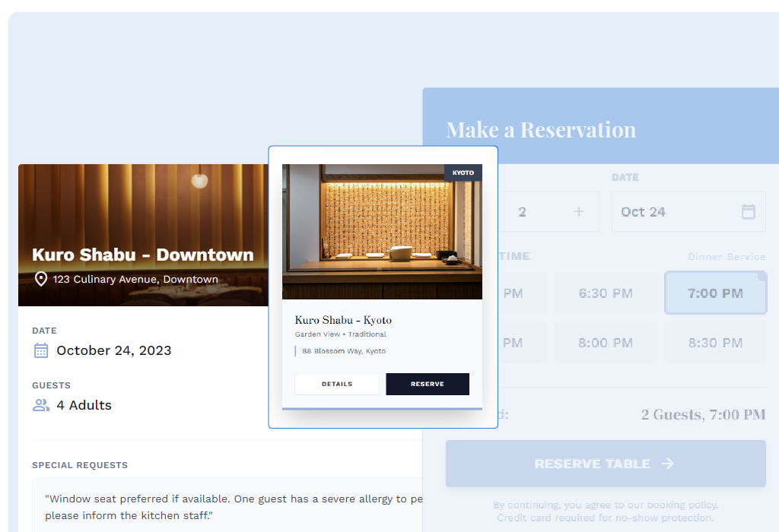Click the DETAILS button on the Kyoto card
This screenshot has width=779, height=532.
[337, 384]
